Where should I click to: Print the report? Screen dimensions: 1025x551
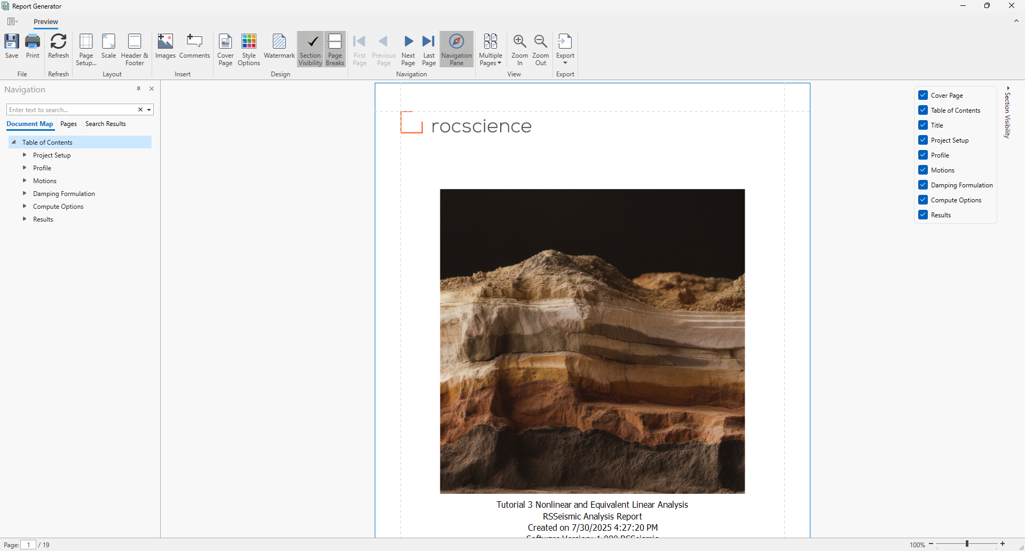pyautogui.click(x=33, y=46)
